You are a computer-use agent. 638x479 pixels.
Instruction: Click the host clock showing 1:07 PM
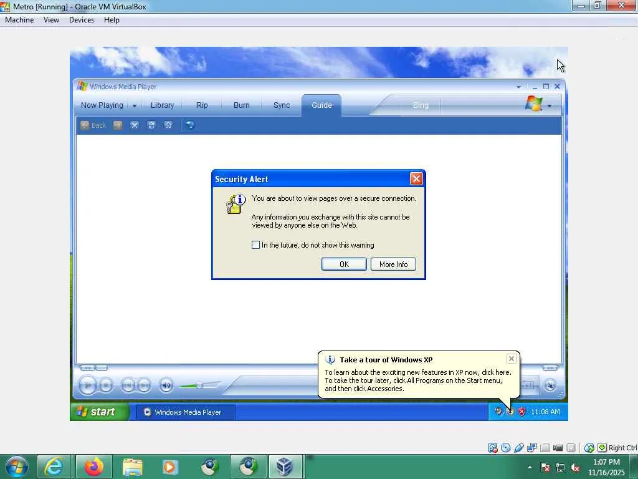click(x=606, y=467)
